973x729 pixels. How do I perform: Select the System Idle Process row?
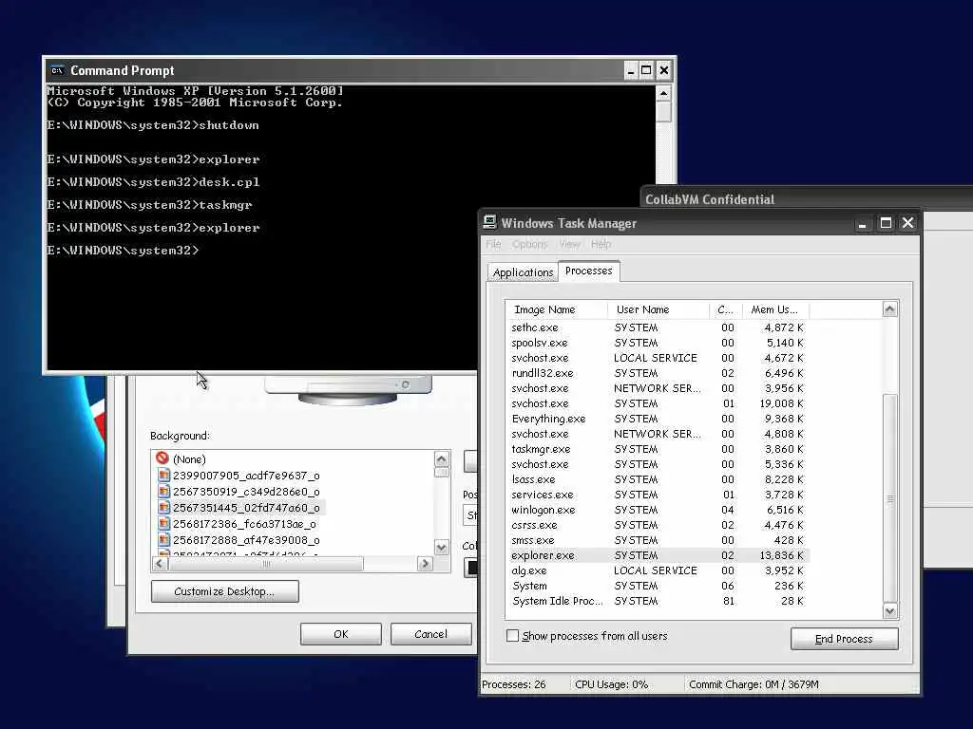[658, 601]
